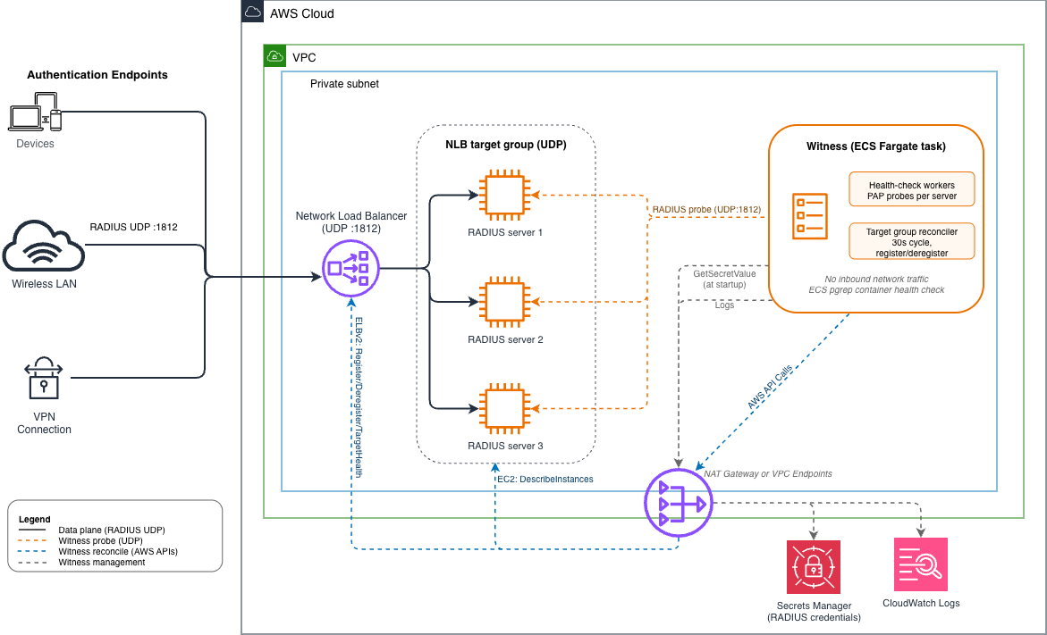
Task: Click the Health-check workers box
Action: [x=911, y=190]
